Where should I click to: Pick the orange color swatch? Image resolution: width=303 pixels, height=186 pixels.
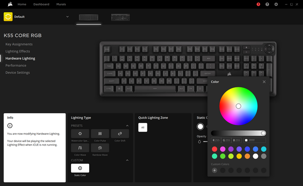pyautogui.click(x=247, y=156)
